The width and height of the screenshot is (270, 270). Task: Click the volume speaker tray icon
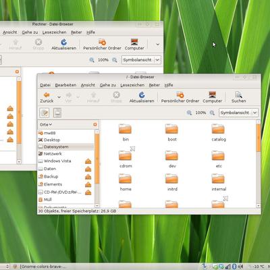(240, 267)
